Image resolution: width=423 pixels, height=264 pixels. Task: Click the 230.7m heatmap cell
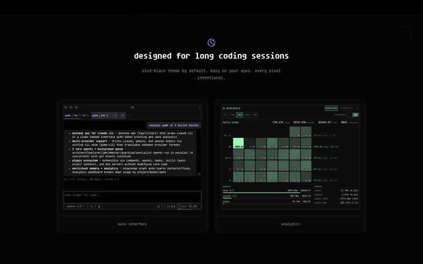(295, 155)
